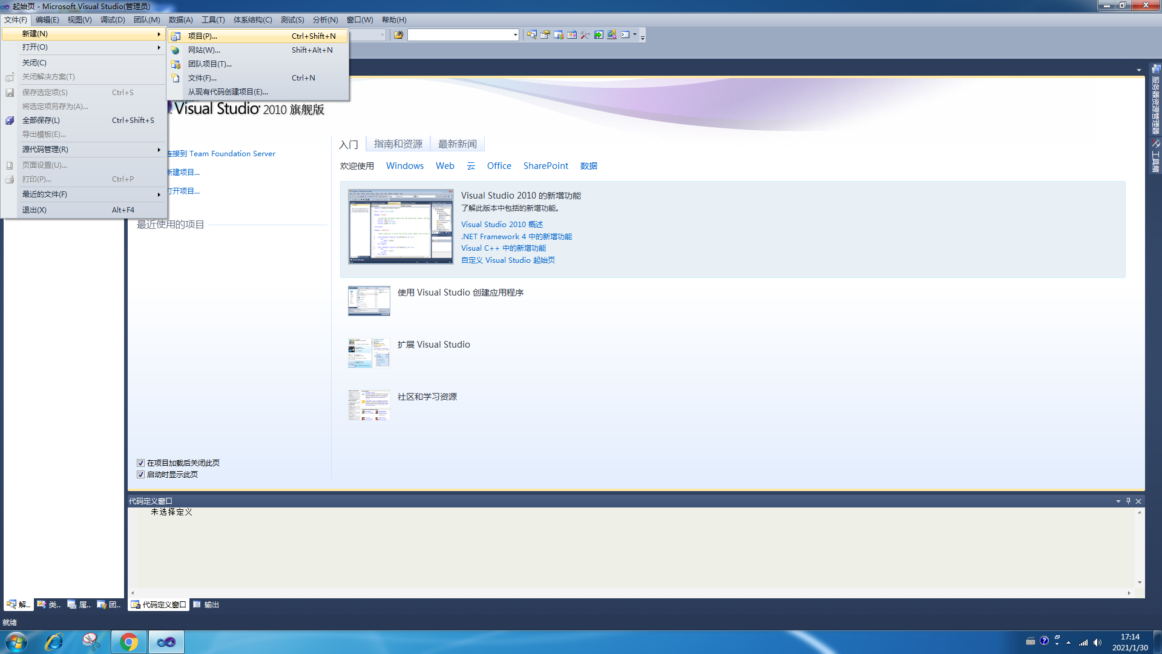Open the SharePoint category link

(x=546, y=166)
